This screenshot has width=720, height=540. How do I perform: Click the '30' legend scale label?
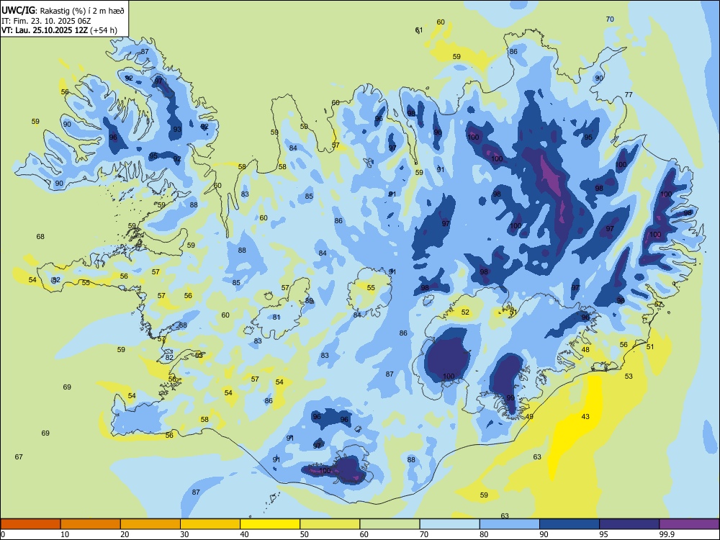pyautogui.click(x=185, y=534)
